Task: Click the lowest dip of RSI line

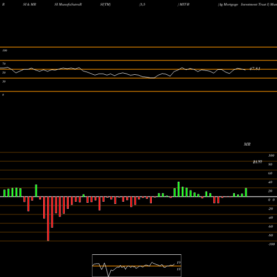Action: tap(152, 78)
